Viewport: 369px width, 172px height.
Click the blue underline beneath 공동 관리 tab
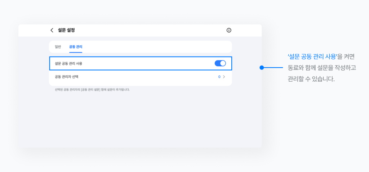click(x=76, y=51)
